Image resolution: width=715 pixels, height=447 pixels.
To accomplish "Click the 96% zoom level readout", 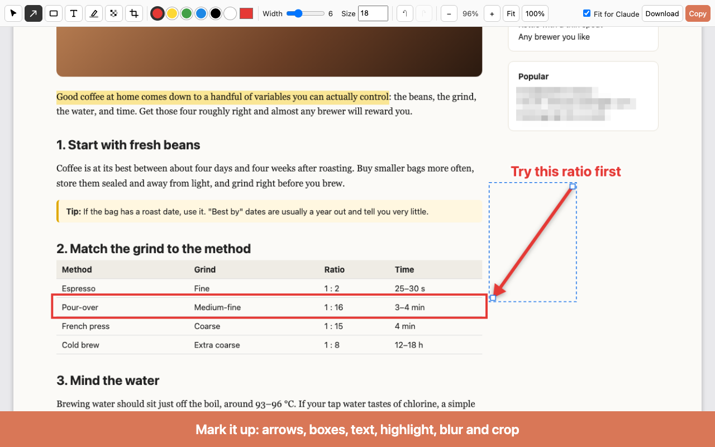I will (470, 13).
